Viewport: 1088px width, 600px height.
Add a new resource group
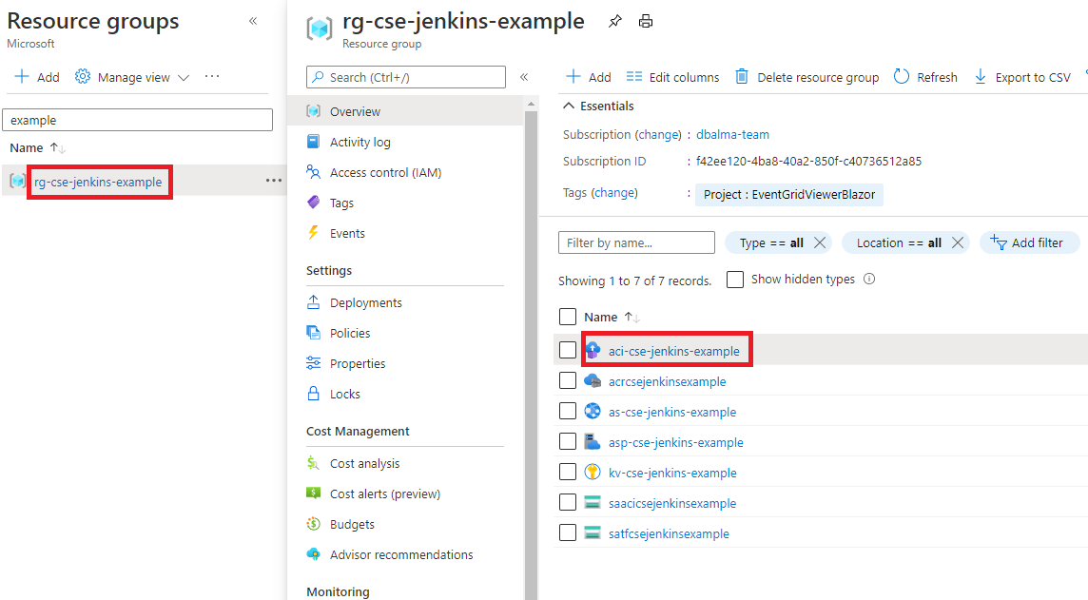37,77
